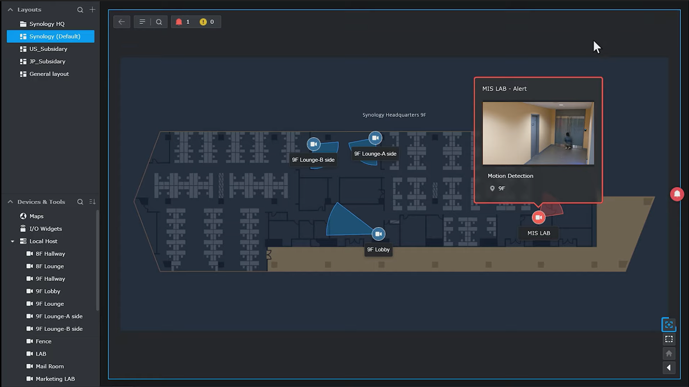The width and height of the screenshot is (689, 387).
Task: Click the yellow warning counter icon
Action: (x=203, y=22)
